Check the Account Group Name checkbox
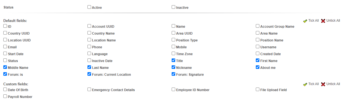Screen dimensions: 343x104 coord(257,26)
